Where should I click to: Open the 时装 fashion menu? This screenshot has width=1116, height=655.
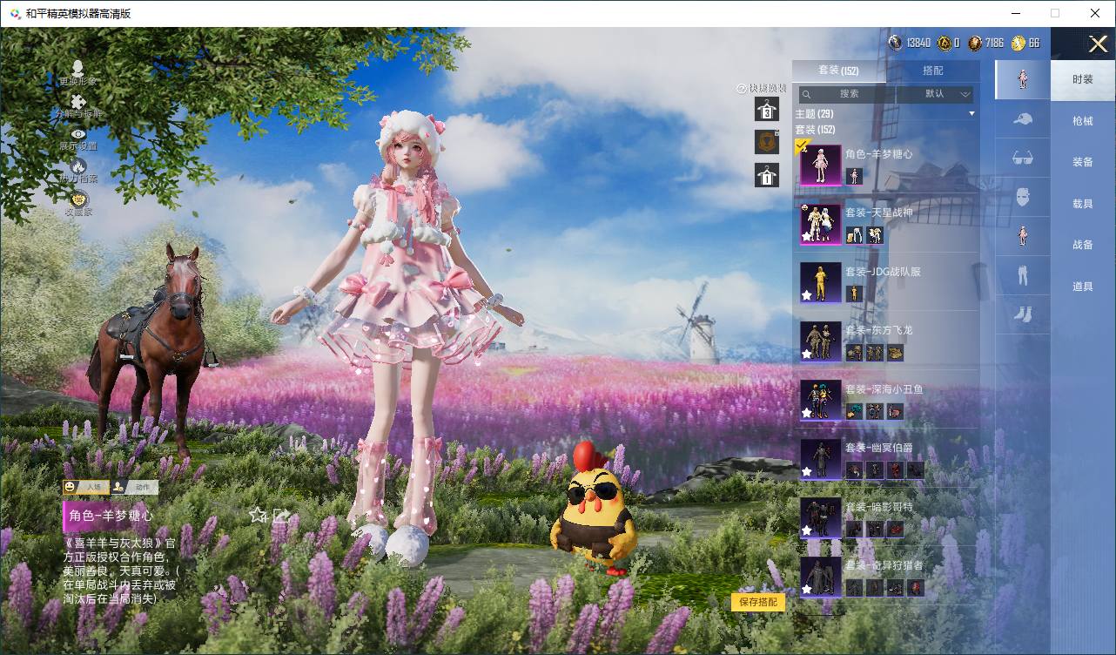[x=1083, y=79]
